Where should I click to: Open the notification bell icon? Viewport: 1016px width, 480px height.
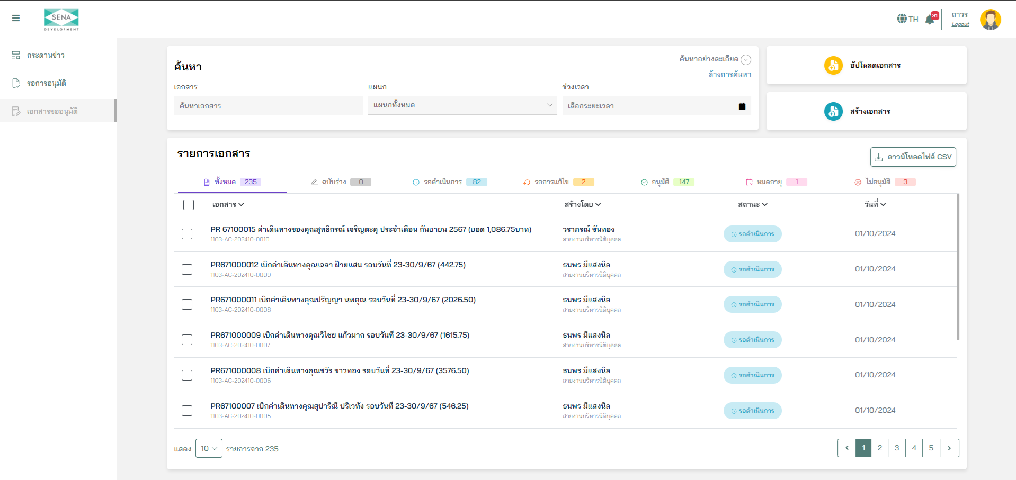930,19
